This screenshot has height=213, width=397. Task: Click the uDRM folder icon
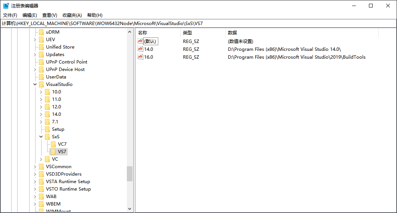point(41,32)
